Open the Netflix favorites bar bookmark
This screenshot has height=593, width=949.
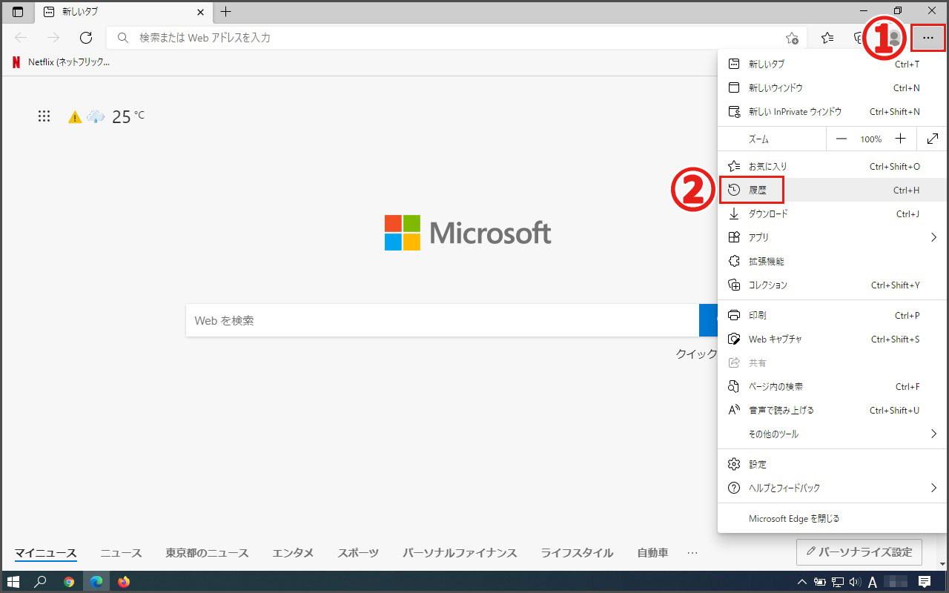coord(61,62)
